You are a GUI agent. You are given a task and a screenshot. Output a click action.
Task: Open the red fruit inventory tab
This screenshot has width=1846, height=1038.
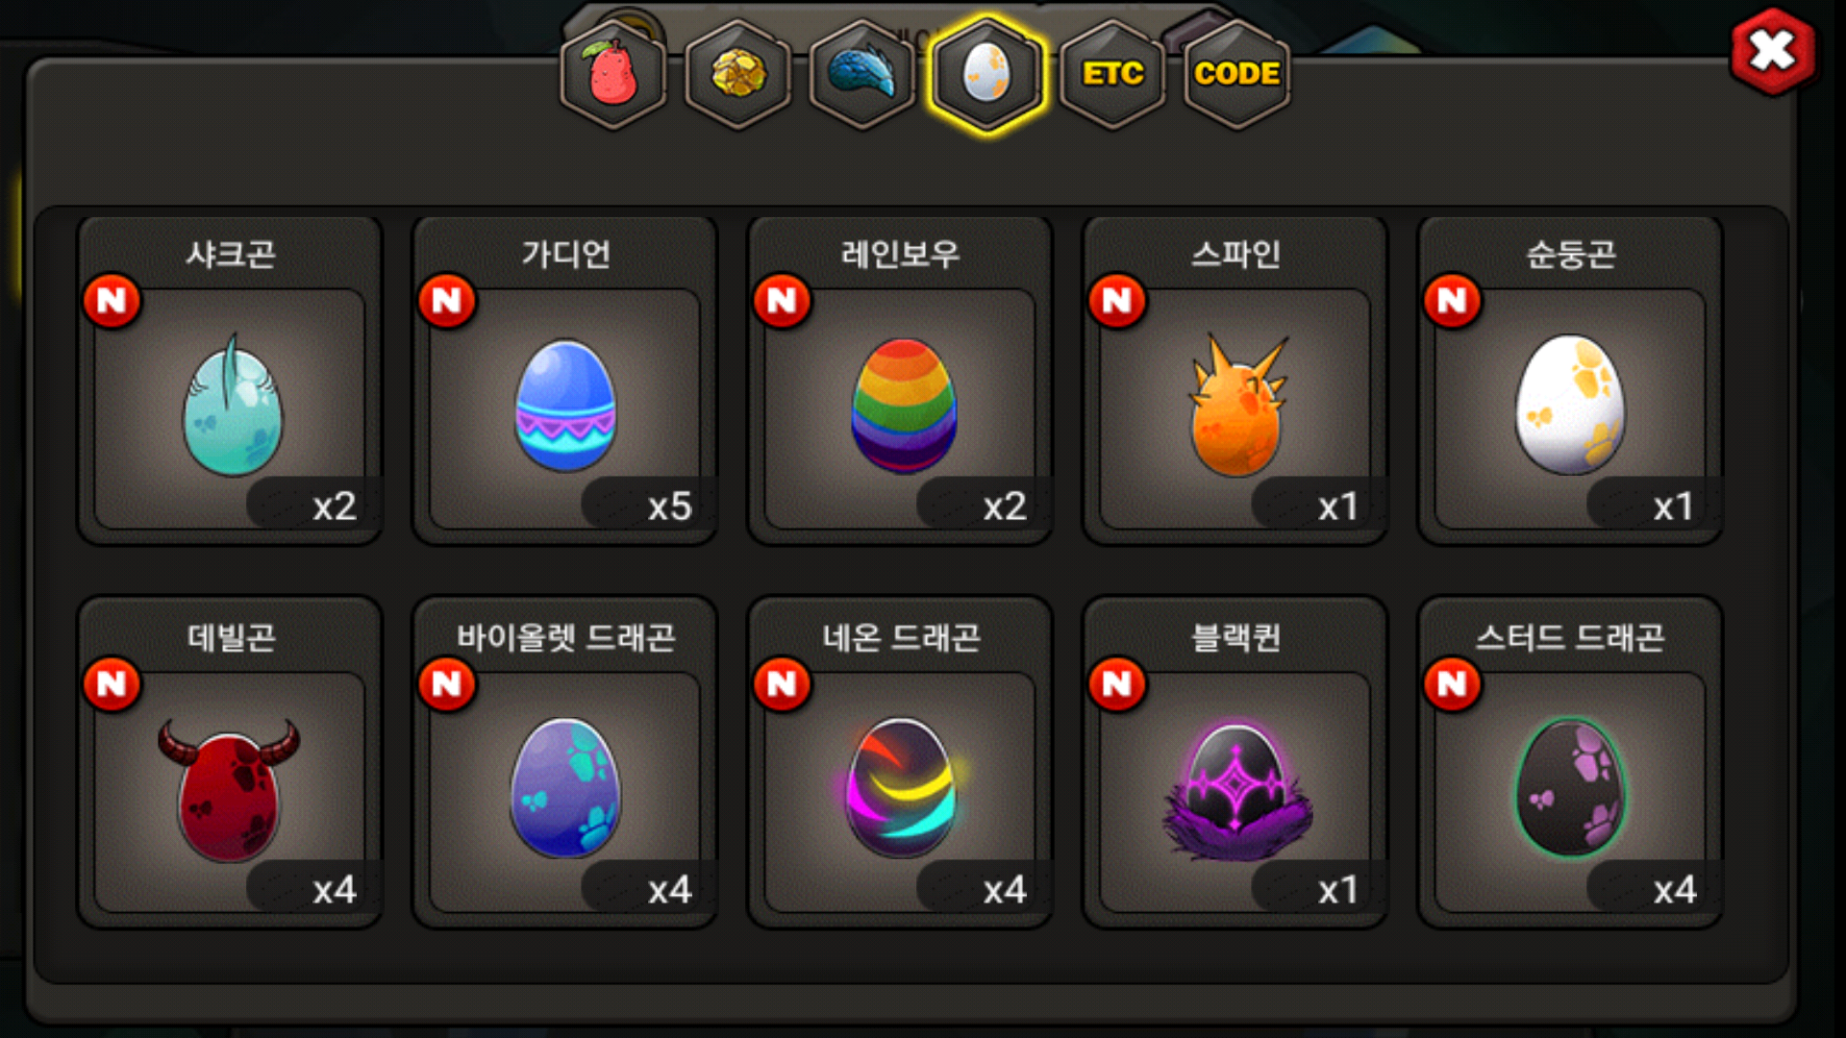click(613, 74)
